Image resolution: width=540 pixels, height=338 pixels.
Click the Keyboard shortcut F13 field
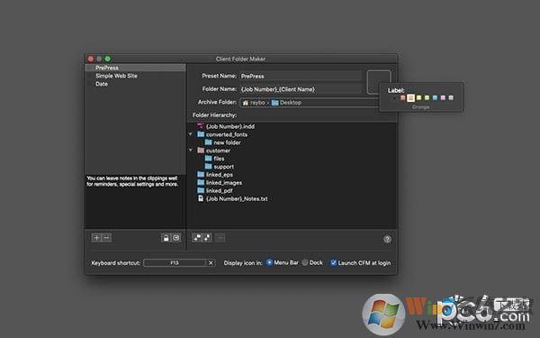coord(175,263)
